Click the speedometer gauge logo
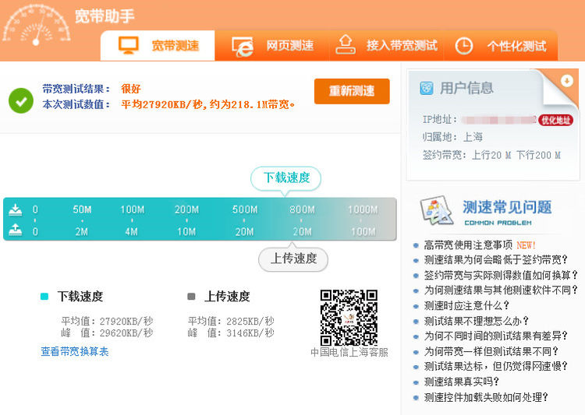Image resolution: width=585 pixels, height=415 pixels. [x=37, y=25]
